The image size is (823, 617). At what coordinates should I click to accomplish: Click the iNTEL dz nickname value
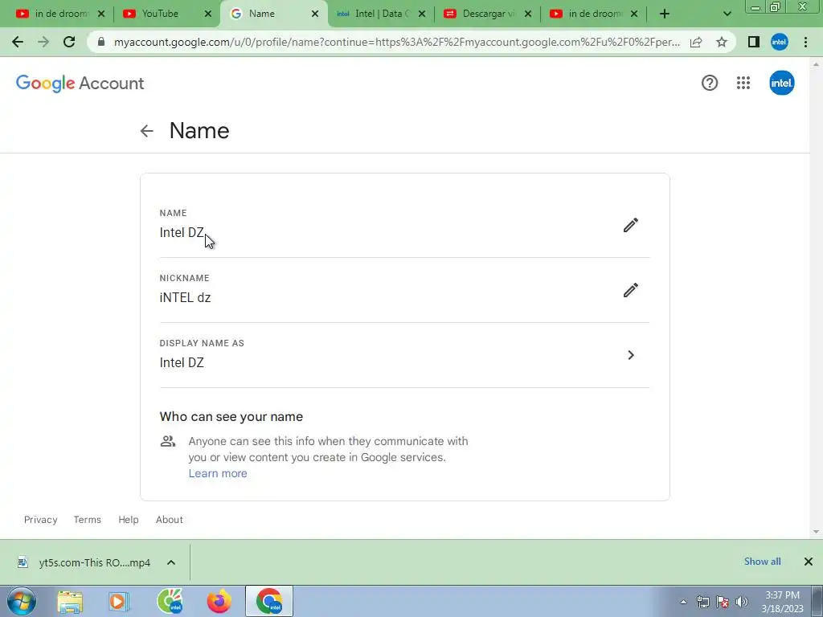[186, 297]
